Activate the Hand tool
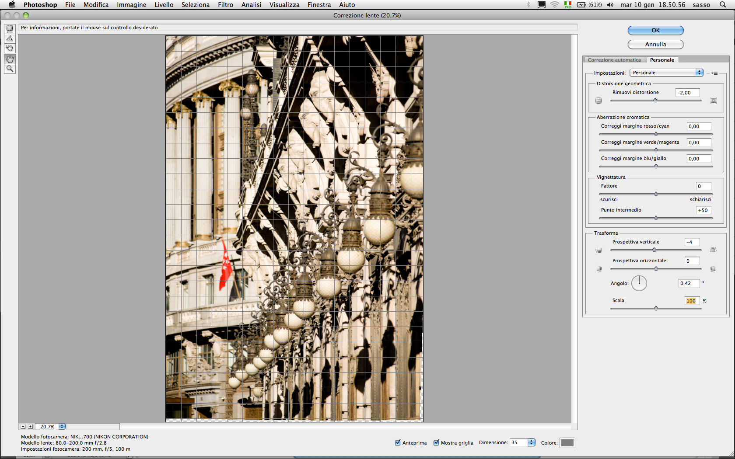This screenshot has height=459, width=735. [x=10, y=59]
